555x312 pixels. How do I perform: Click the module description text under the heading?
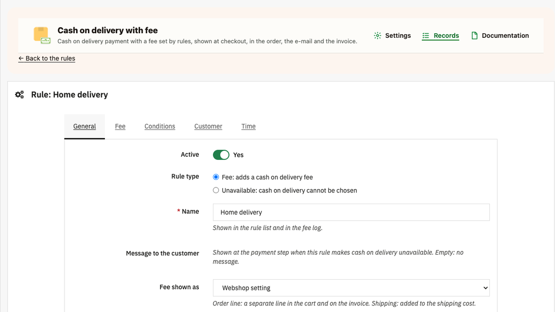207,41
